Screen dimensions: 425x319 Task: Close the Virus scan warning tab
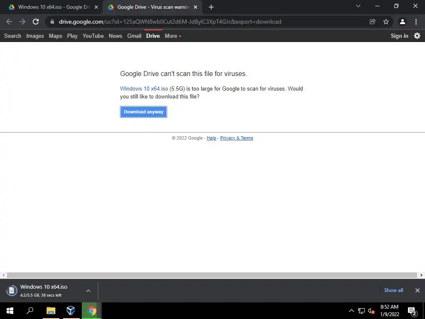[195, 7]
